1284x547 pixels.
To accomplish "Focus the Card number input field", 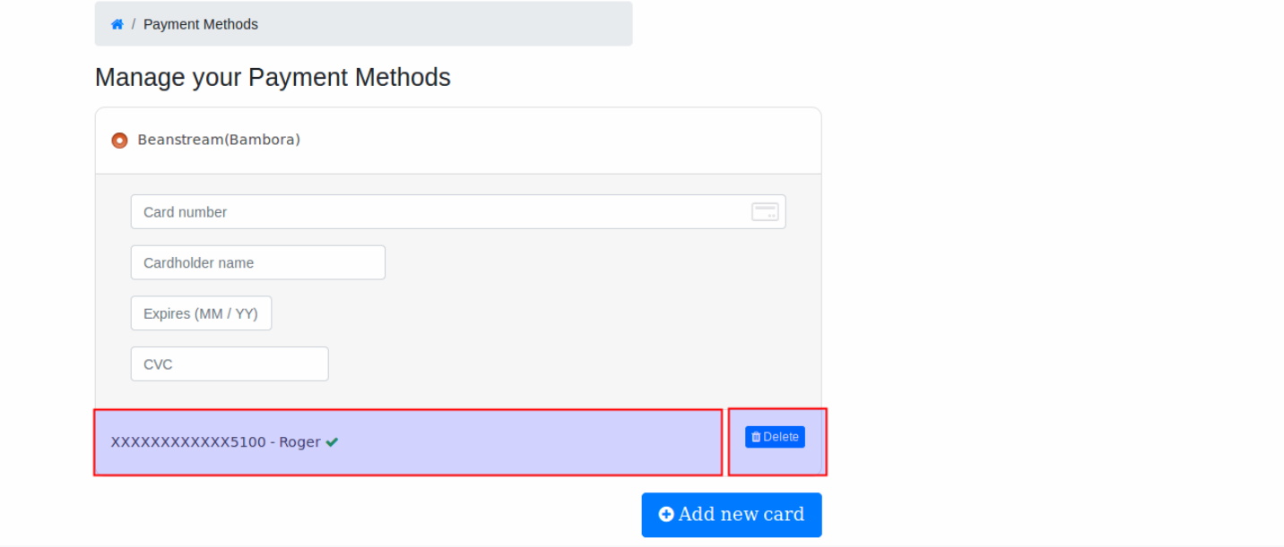I will (x=439, y=212).
